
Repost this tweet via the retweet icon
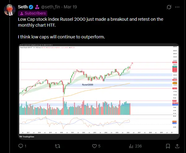coord(57,146)
